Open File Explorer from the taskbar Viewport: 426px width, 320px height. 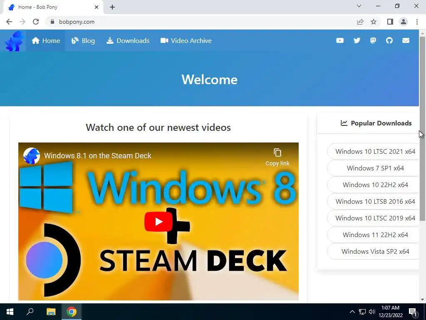51,312
